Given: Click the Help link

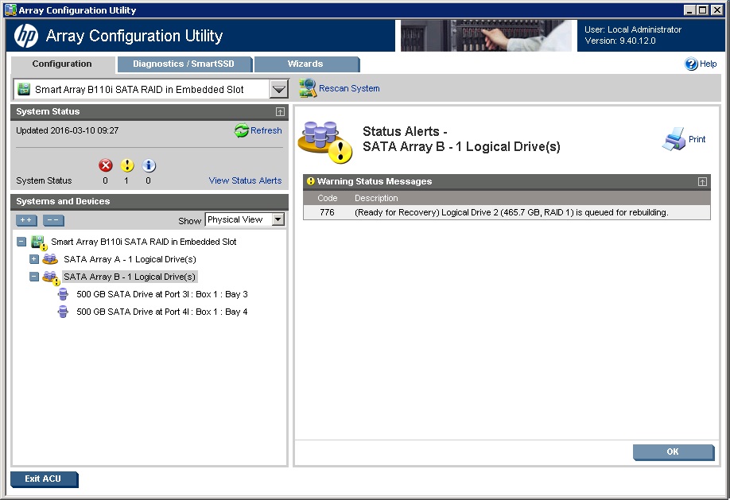Looking at the screenshot, I should pyautogui.click(x=708, y=64).
